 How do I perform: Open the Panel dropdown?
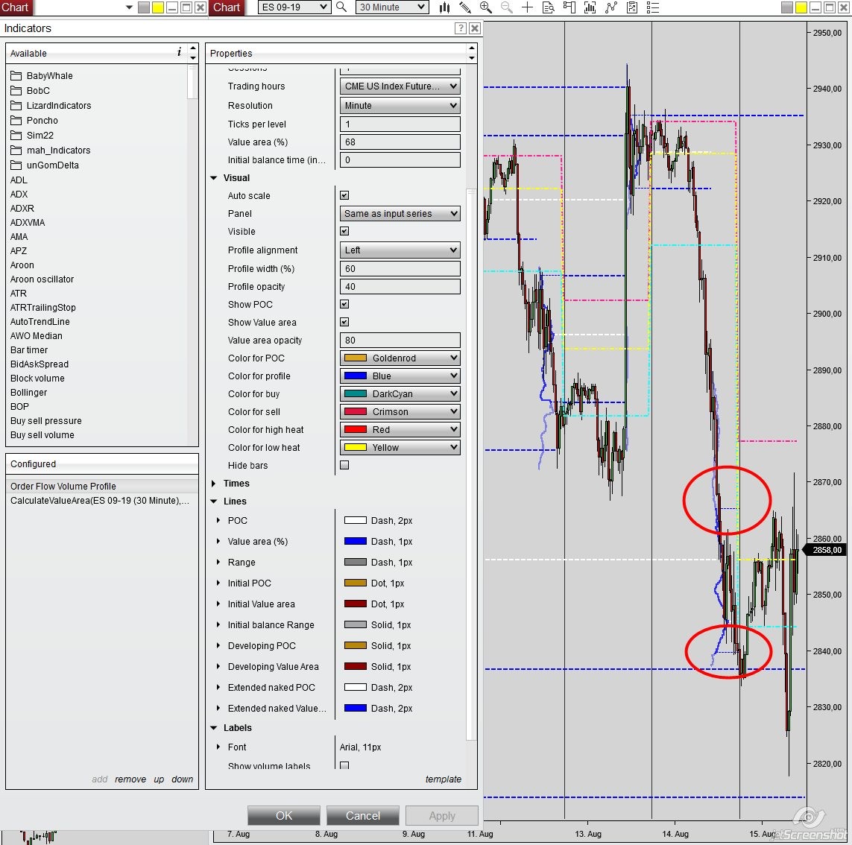[x=400, y=213]
